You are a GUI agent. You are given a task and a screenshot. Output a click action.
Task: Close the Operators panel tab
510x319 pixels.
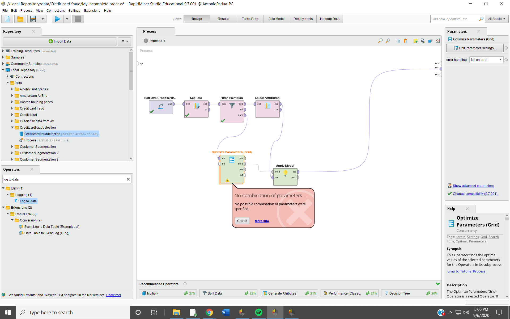32,169
